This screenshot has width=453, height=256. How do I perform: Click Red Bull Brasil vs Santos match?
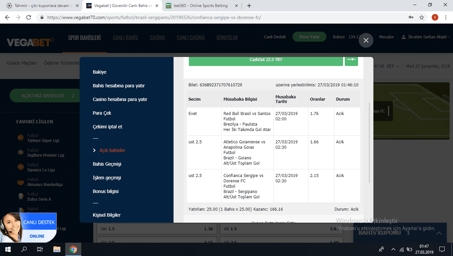tap(247, 113)
